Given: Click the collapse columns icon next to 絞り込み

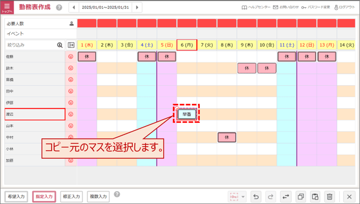Looking at the screenshot, I should 71,45.
